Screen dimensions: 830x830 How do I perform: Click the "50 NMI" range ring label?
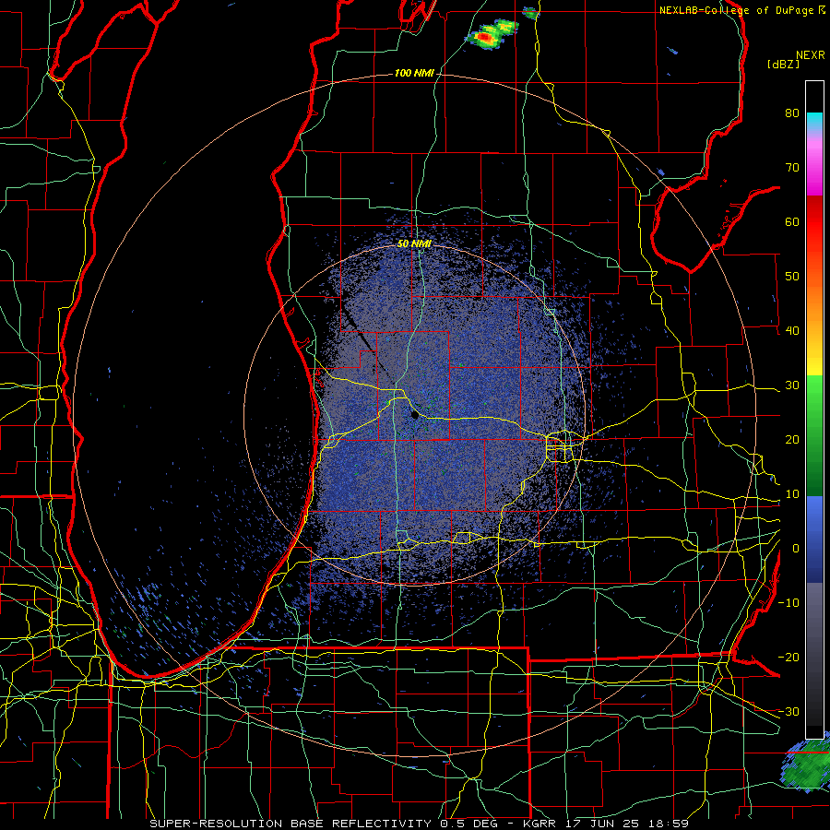click(414, 244)
